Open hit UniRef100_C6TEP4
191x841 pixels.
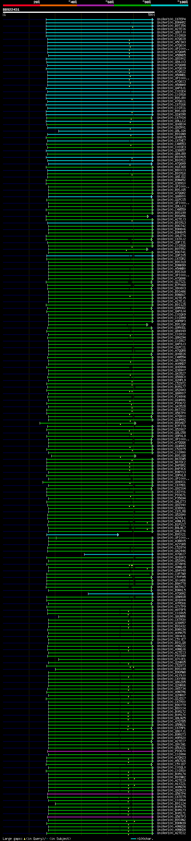click(171, 19)
